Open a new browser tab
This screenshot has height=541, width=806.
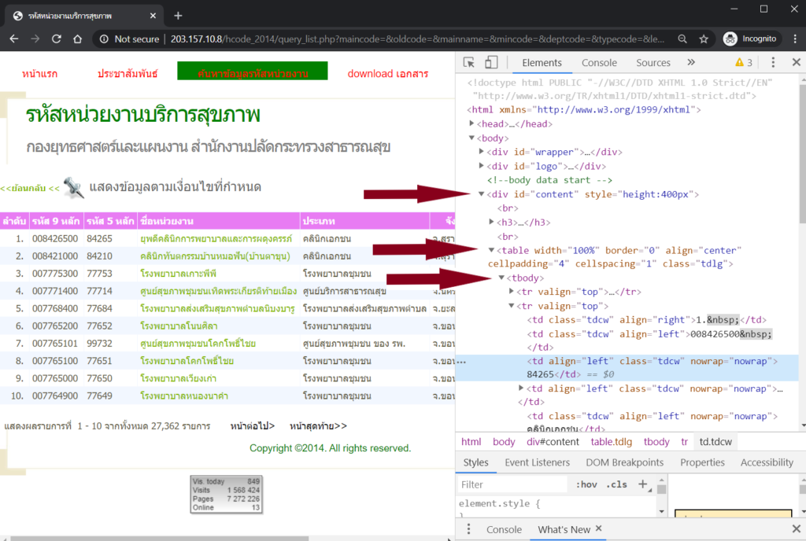point(178,16)
